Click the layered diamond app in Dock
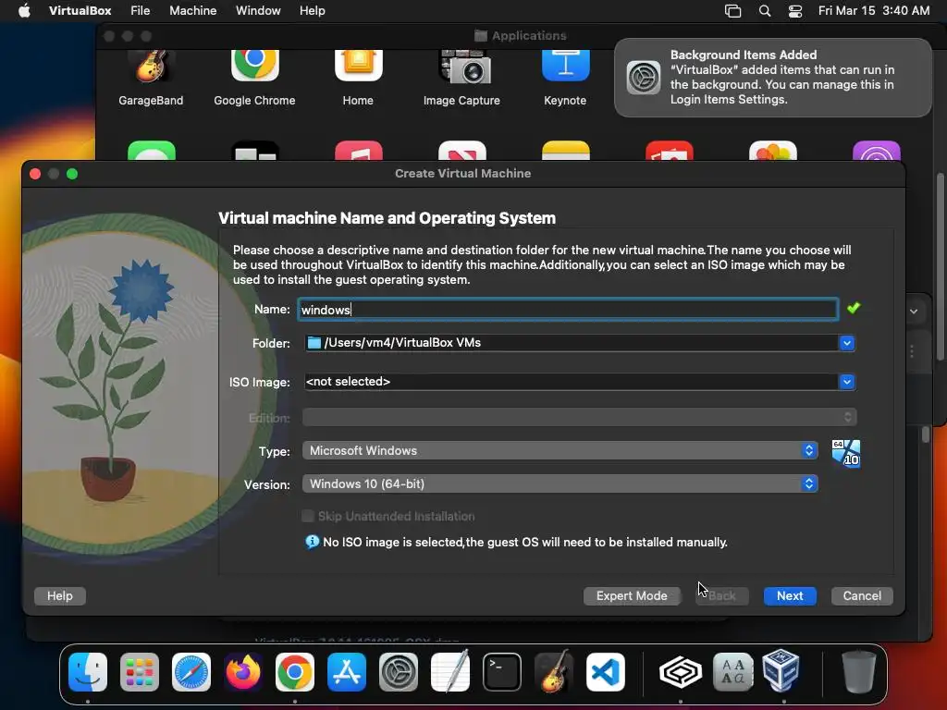This screenshot has width=947, height=710. (x=681, y=672)
